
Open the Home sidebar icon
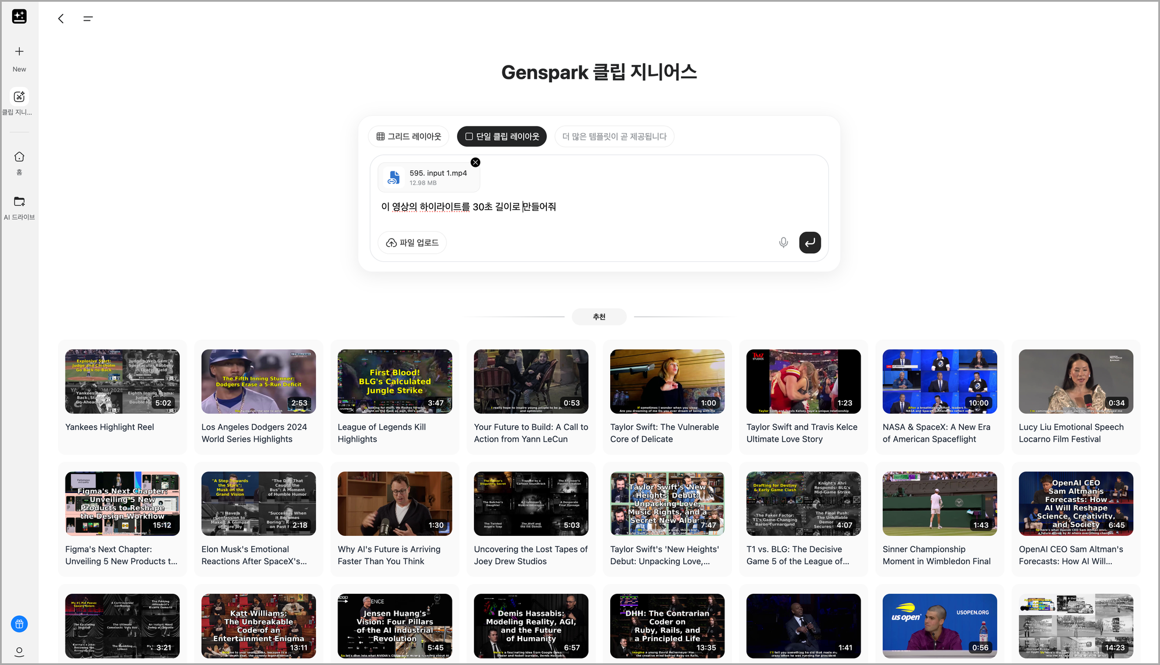tap(19, 156)
